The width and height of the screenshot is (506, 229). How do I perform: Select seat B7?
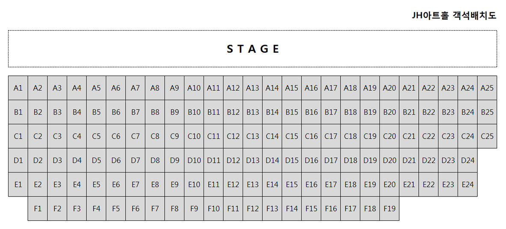[x=136, y=112]
